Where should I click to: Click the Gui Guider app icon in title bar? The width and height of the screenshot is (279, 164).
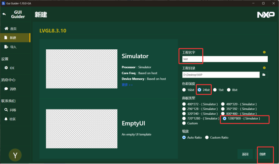pyautogui.click(x=3, y=3)
